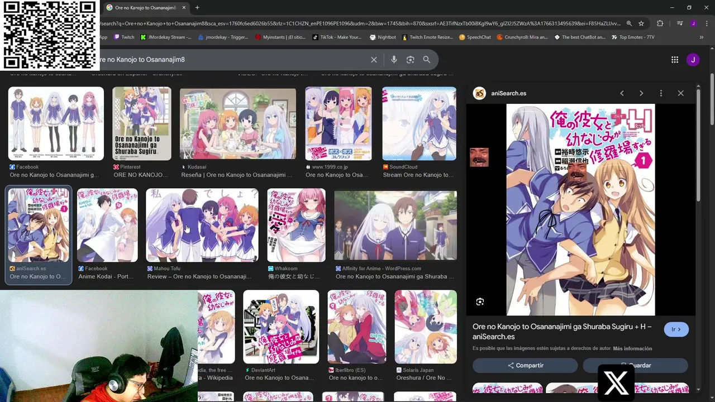Open the Crunchyroll: Mira bookmark
Screen dimensions: 715x402
point(522,37)
